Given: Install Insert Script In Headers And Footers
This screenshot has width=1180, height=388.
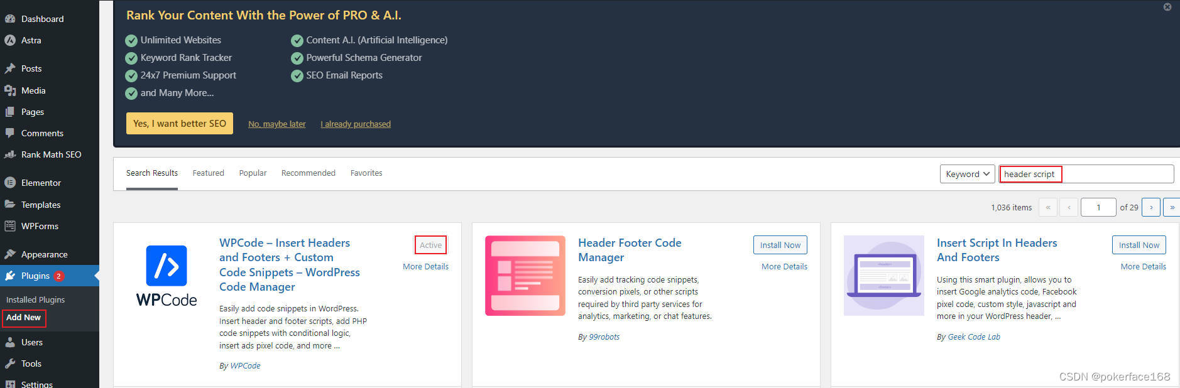Looking at the screenshot, I should (x=1139, y=245).
